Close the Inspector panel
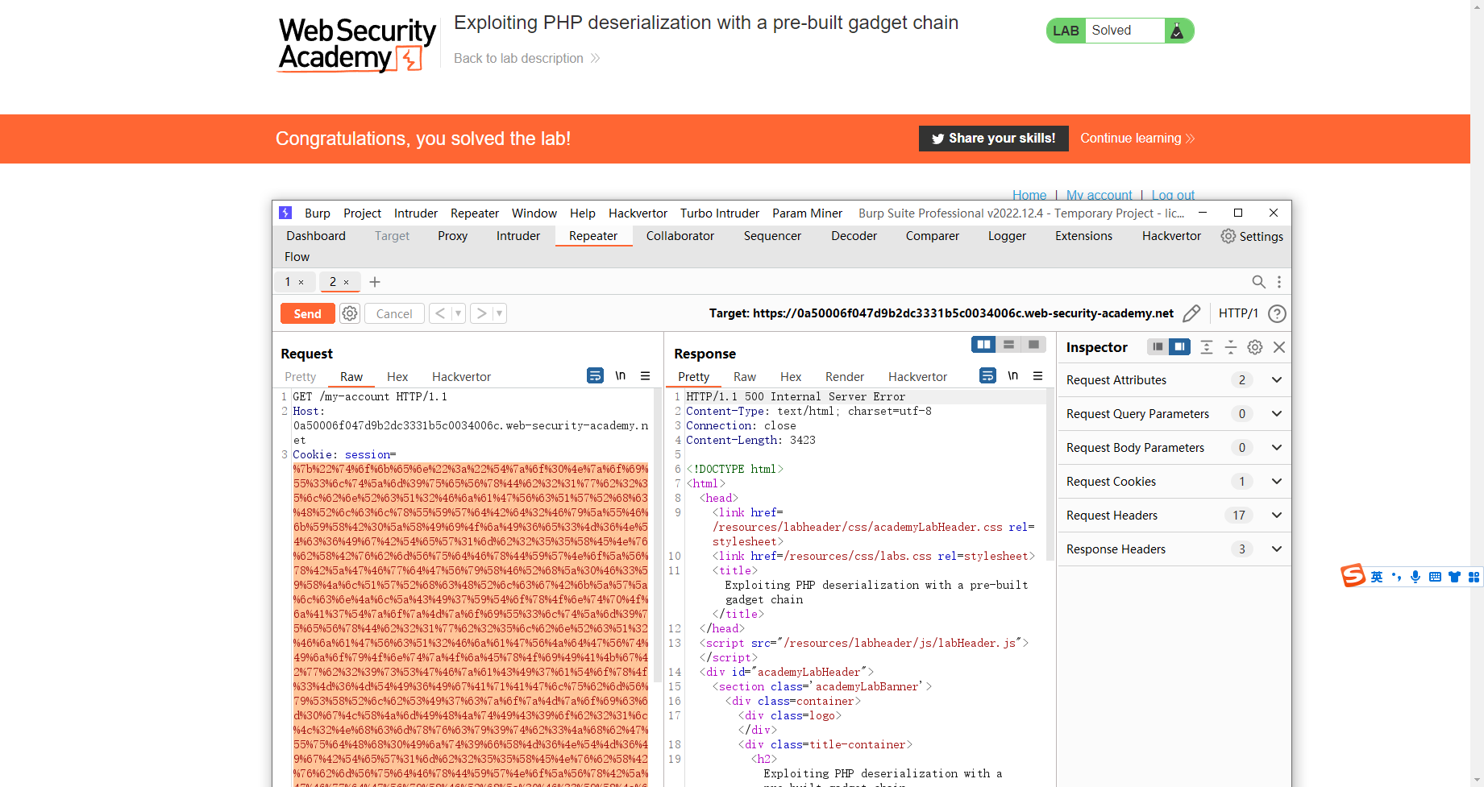This screenshot has height=787, width=1484. (1279, 347)
